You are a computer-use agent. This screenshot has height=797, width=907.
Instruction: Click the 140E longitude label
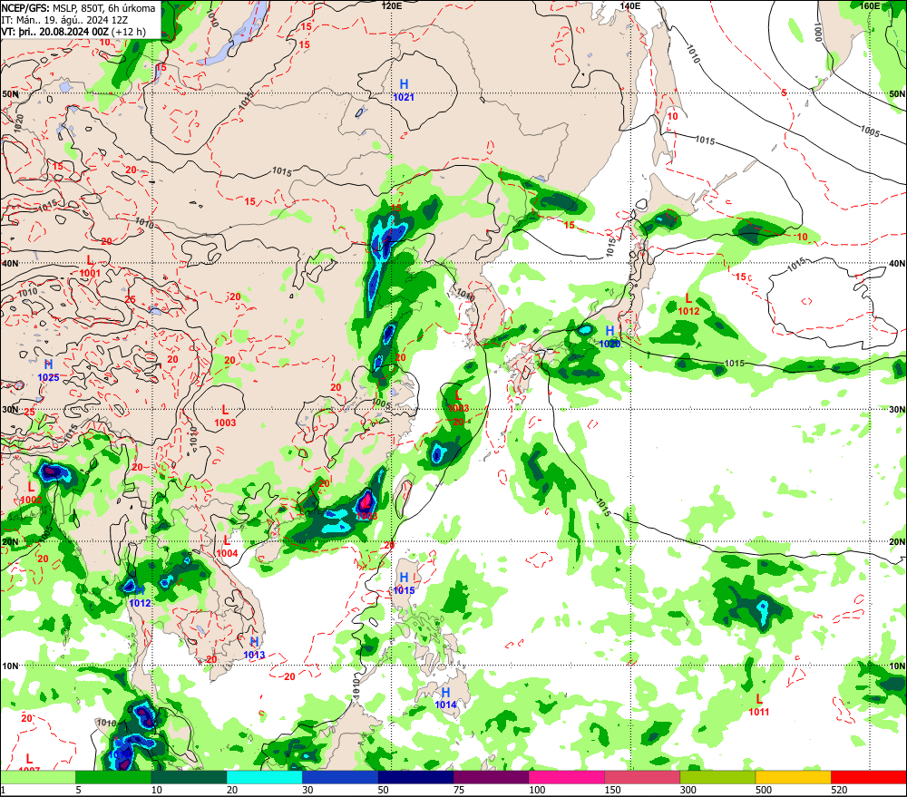click(x=630, y=5)
